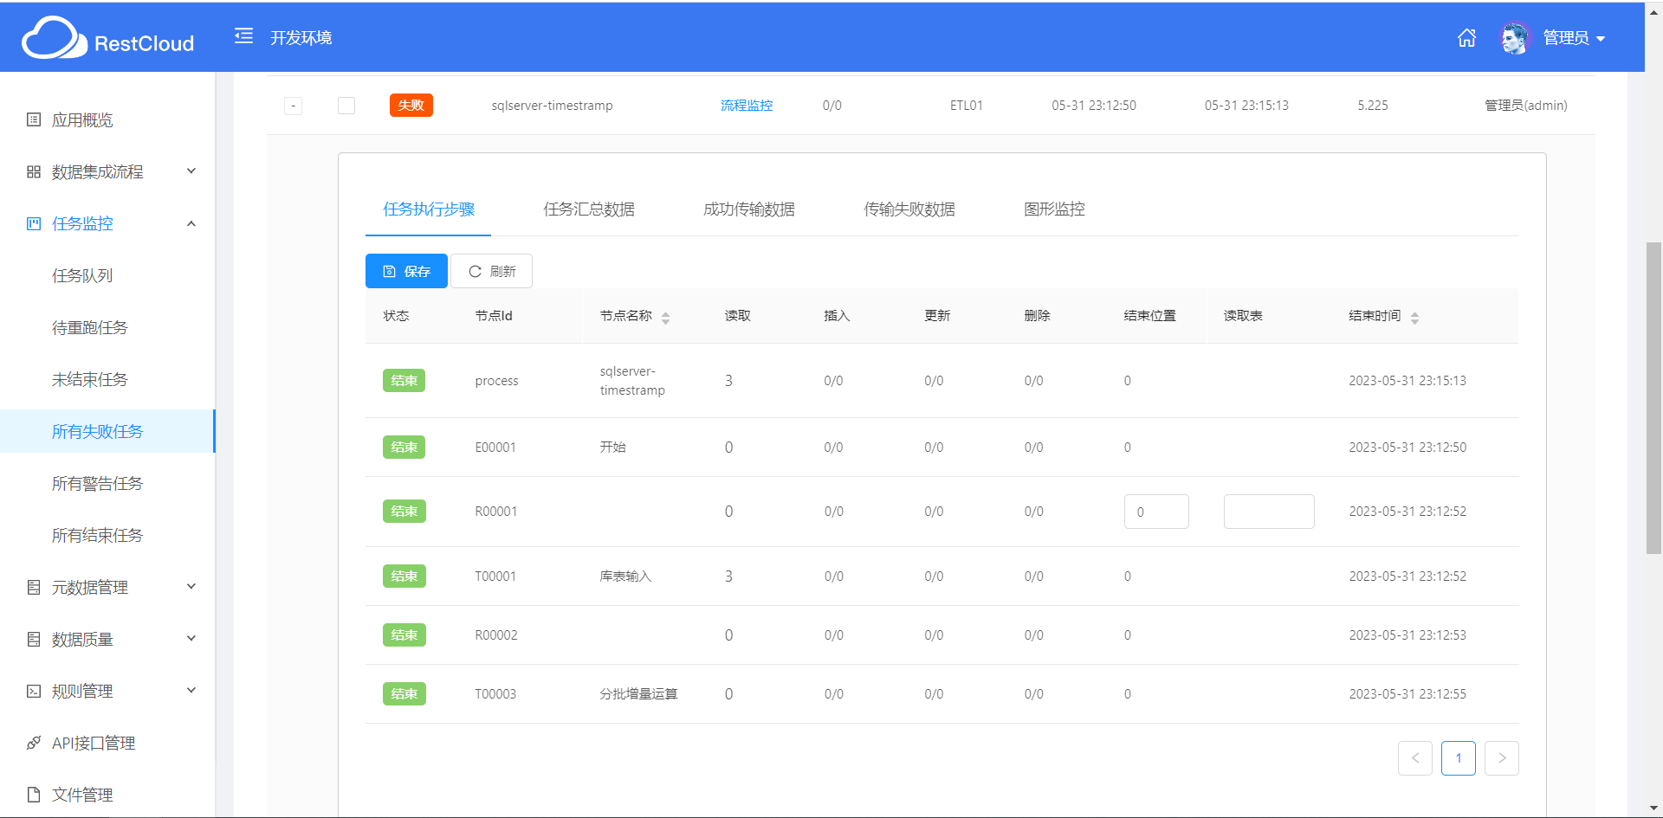Click the 状态 column header
1663x818 pixels.
coord(396,316)
